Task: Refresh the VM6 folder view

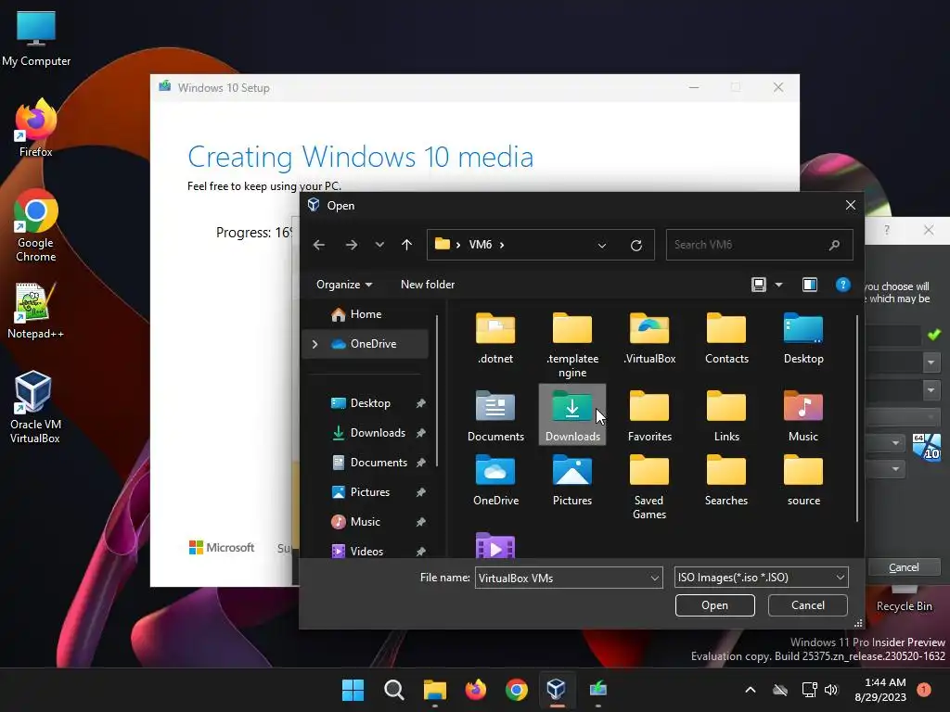Action: pyautogui.click(x=636, y=245)
